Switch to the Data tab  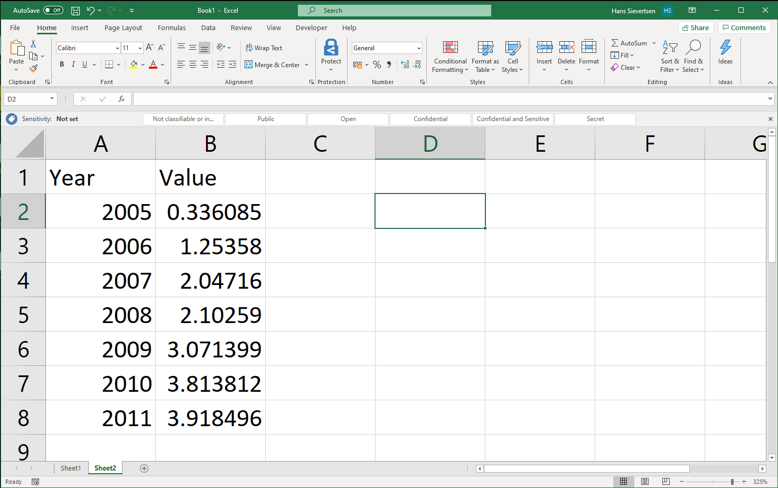[208, 28]
